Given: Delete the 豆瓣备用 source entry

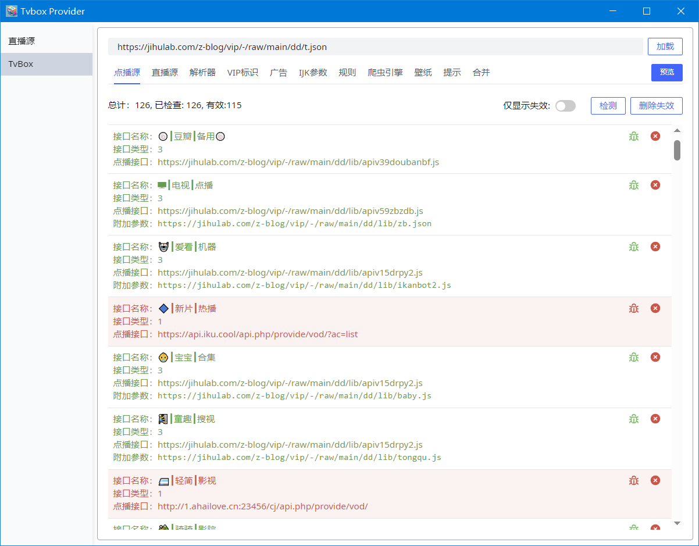Looking at the screenshot, I should [x=655, y=136].
